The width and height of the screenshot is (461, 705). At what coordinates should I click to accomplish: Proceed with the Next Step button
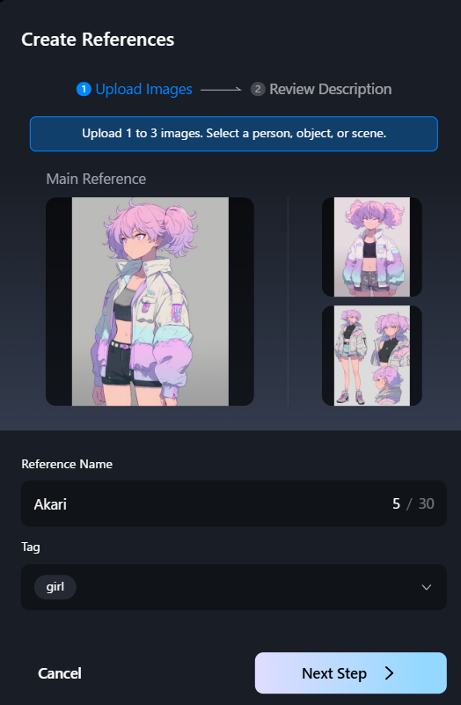click(351, 673)
